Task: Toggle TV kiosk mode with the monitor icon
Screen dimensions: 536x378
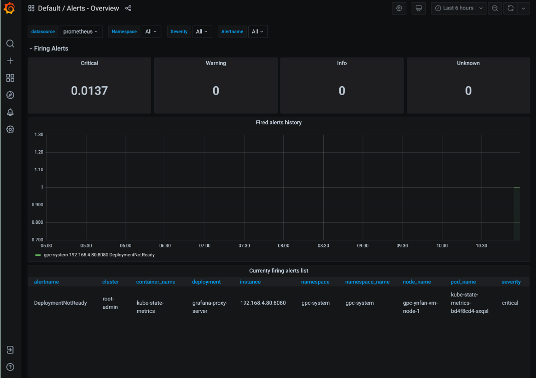Action: (x=418, y=8)
